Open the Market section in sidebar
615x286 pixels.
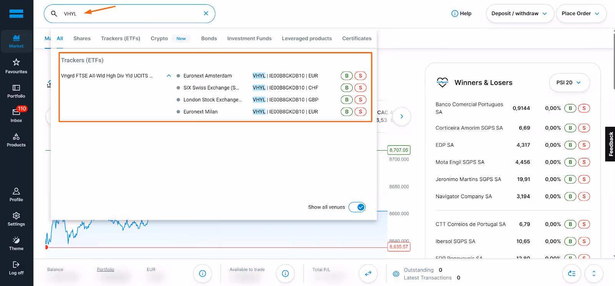pyautogui.click(x=16, y=41)
